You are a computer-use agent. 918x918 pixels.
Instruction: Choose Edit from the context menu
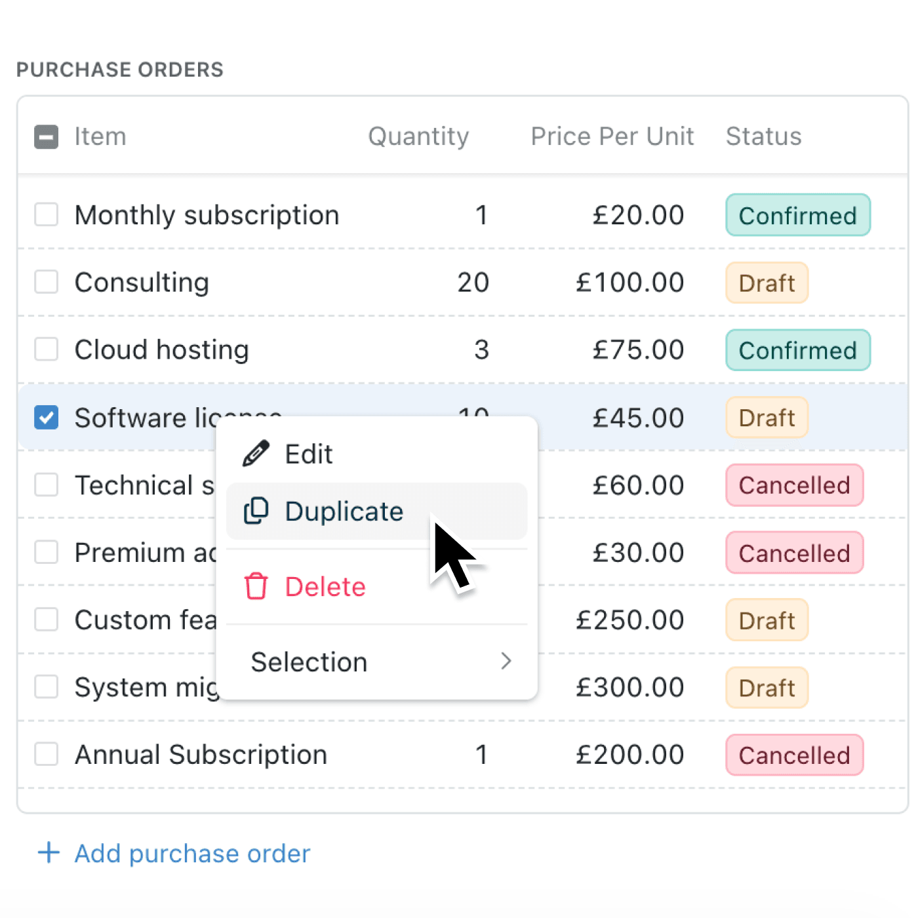click(308, 453)
